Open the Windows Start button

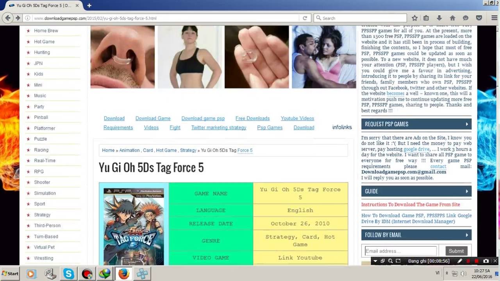point(10,274)
